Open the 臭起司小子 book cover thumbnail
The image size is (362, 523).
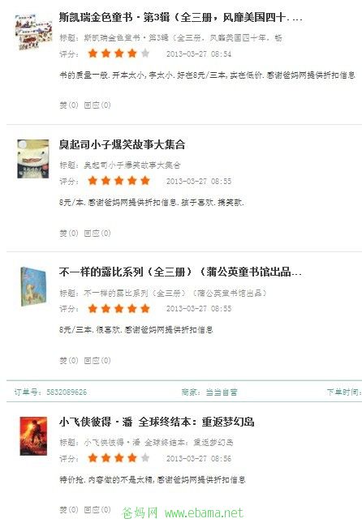click(33, 159)
